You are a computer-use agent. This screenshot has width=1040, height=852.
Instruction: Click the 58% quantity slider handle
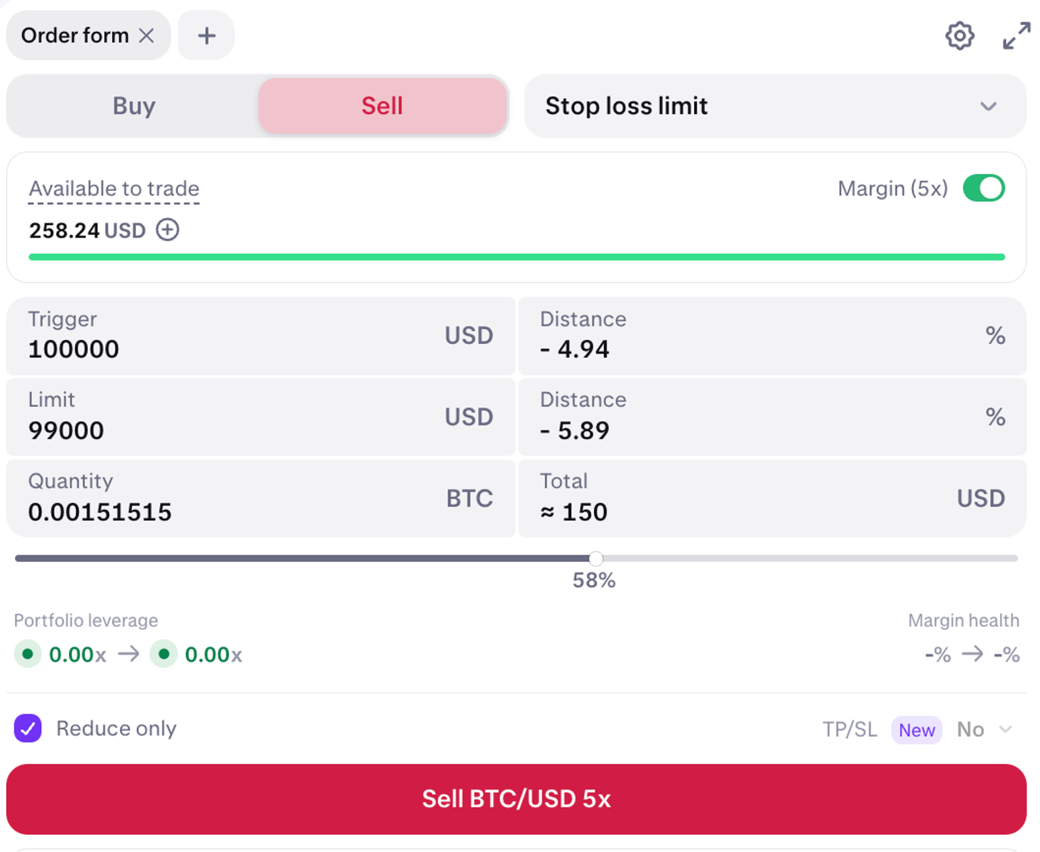click(x=595, y=559)
